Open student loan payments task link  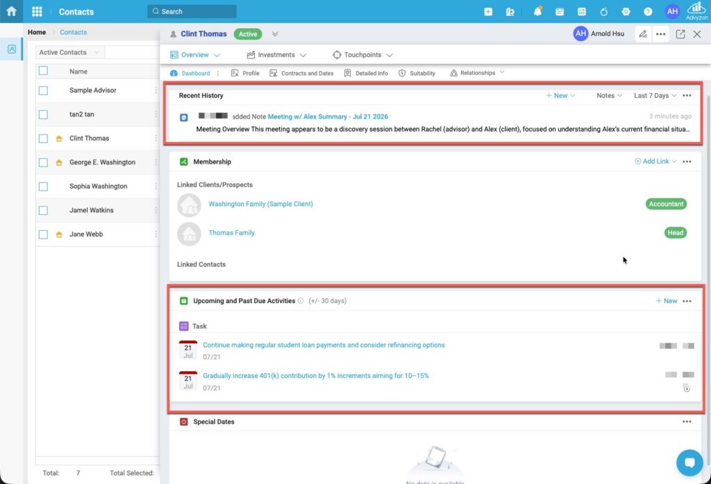click(x=324, y=345)
